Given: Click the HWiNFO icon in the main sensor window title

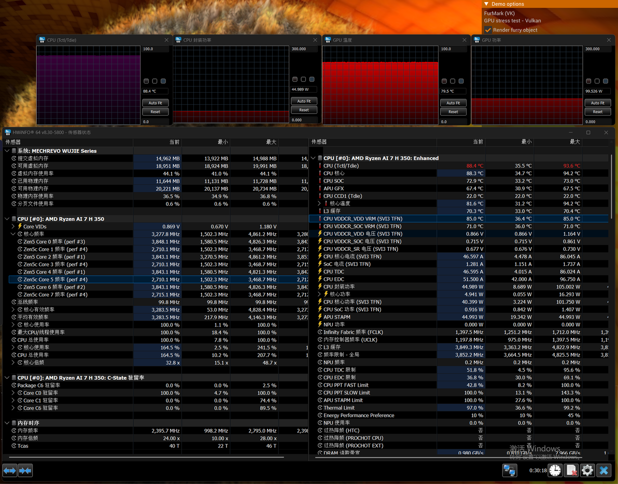Looking at the screenshot, I should (7, 132).
